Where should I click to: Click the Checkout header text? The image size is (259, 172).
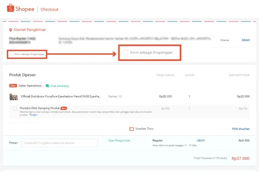49,9
